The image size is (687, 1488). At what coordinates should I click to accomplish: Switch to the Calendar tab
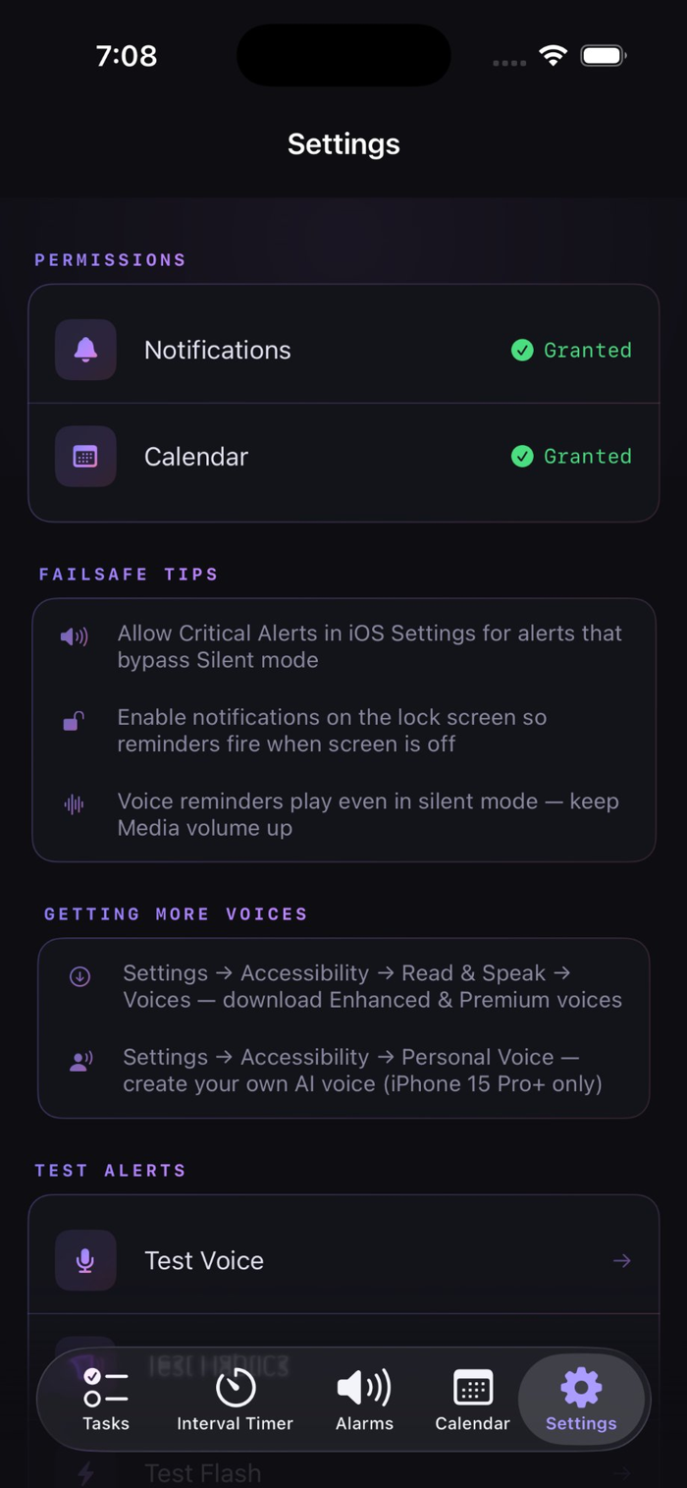(x=472, y=1400)
